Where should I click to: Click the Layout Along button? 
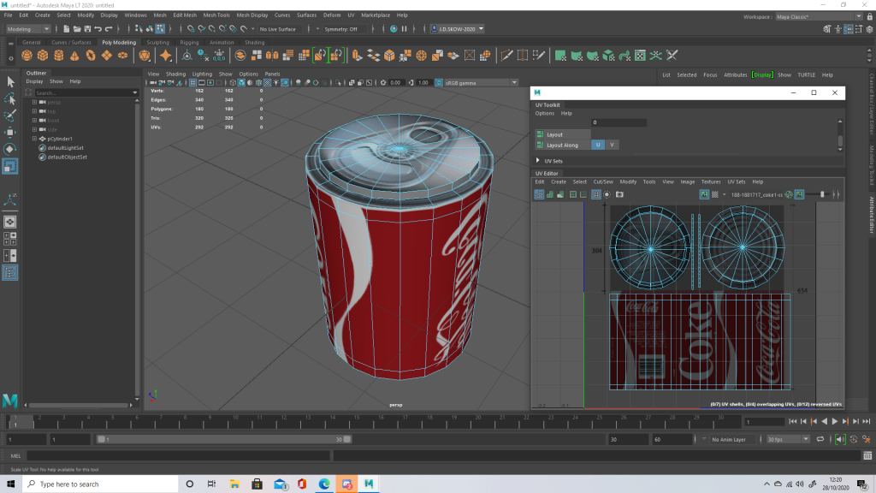coord(562,145)
